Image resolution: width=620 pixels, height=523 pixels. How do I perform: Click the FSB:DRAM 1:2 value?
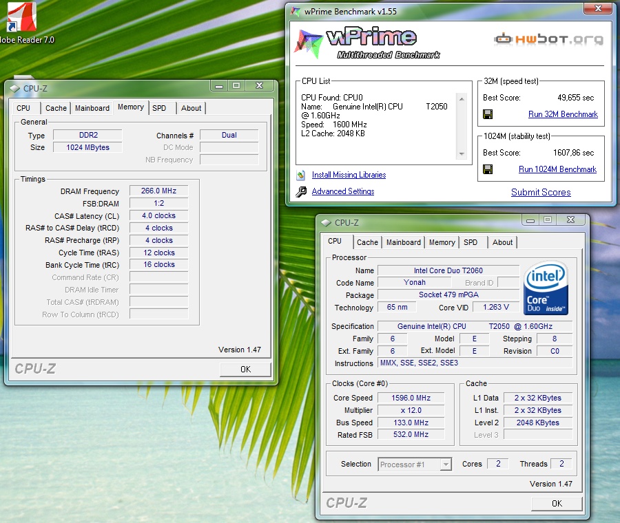click(x=158, y=204)
